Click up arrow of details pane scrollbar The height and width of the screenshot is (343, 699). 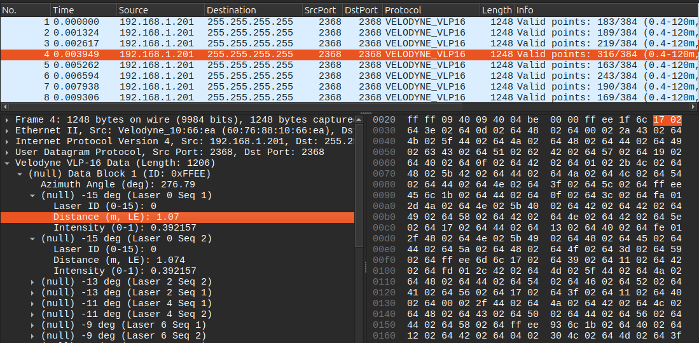359,119
